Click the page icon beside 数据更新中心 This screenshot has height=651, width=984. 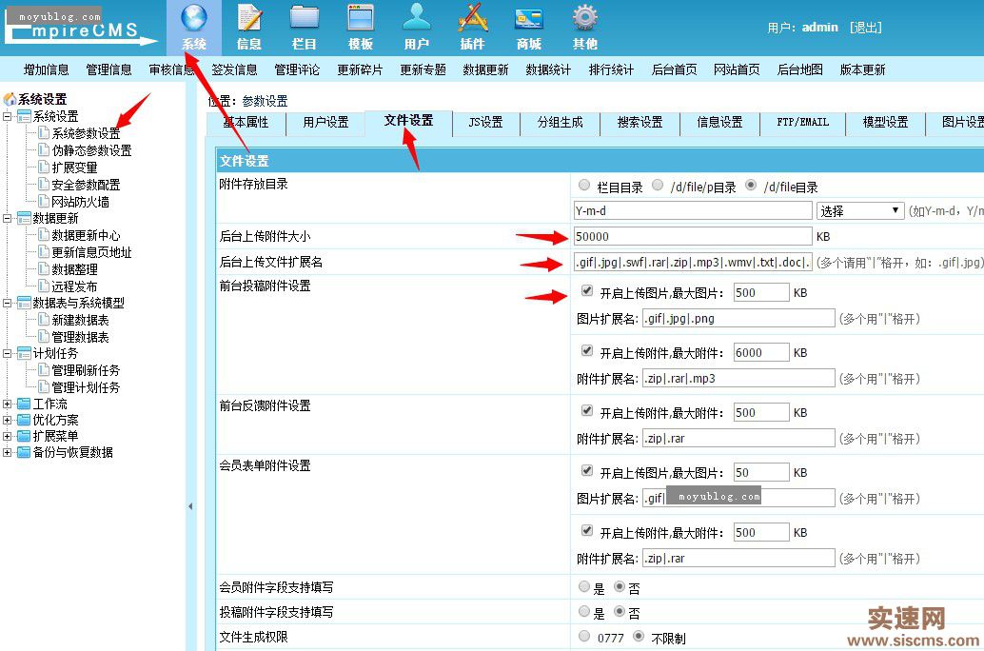pos(44,235)
